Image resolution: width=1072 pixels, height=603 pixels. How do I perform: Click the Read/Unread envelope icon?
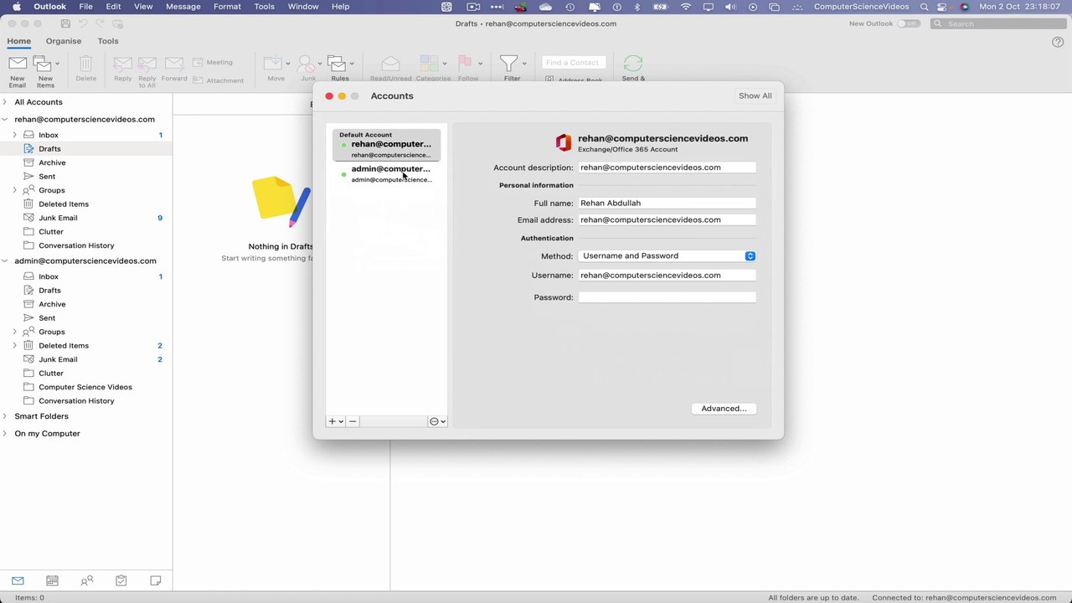point(390,64)
